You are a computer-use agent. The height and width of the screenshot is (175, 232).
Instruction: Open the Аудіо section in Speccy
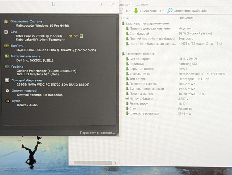coord(16,101)
